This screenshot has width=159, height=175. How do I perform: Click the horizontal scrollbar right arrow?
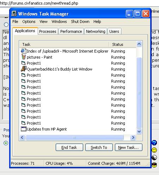(133, 137)
